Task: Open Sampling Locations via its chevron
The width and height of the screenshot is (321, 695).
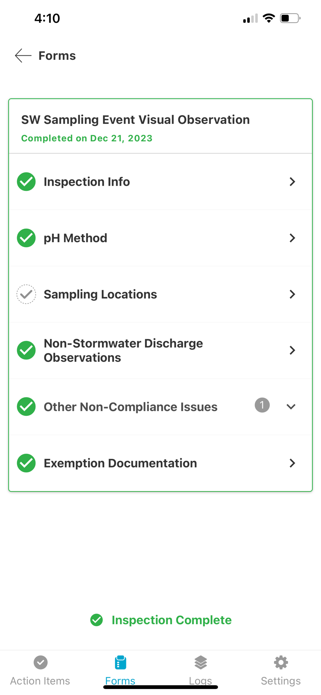Action: pyautogui.click(x=292, y=294)
